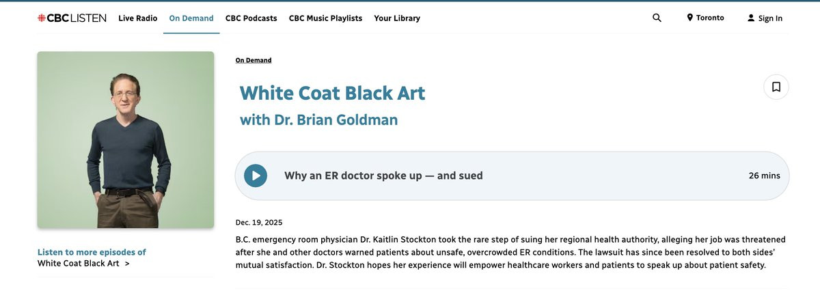The image size is (820, 291).
Task: Open the Live Radio tab
Action: point(138,18)
